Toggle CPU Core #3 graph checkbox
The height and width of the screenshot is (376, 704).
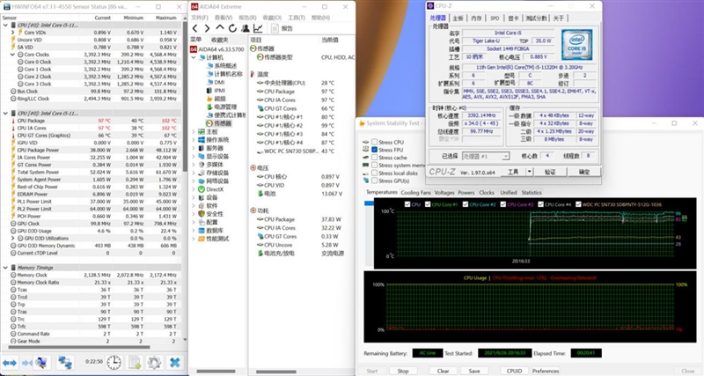coord(502,204)
